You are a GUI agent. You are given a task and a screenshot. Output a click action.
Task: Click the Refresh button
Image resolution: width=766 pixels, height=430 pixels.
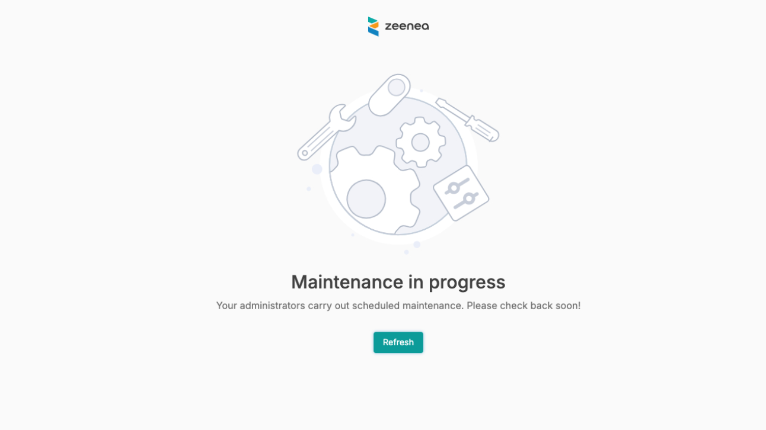398,342
